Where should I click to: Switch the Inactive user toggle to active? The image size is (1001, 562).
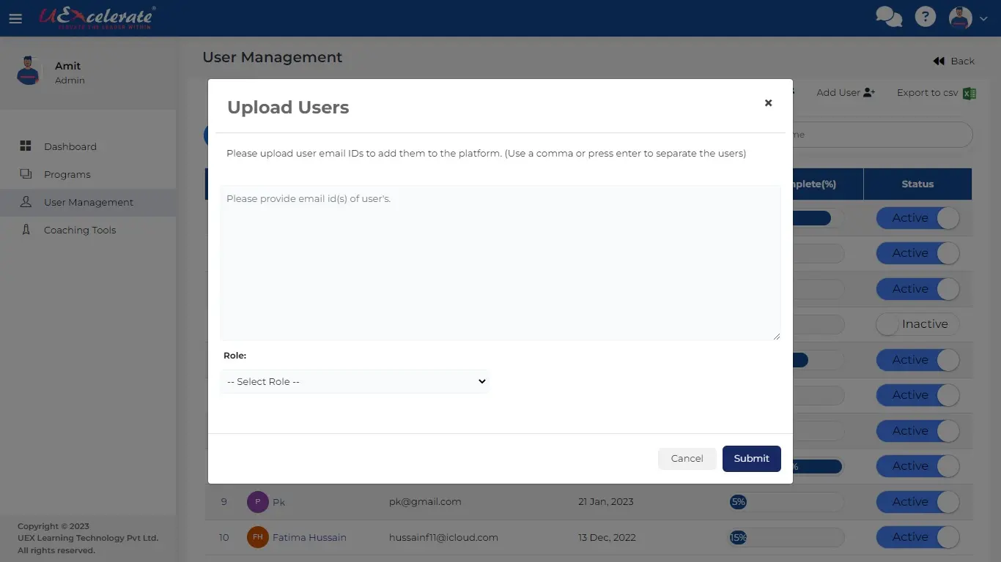[917, 324]
